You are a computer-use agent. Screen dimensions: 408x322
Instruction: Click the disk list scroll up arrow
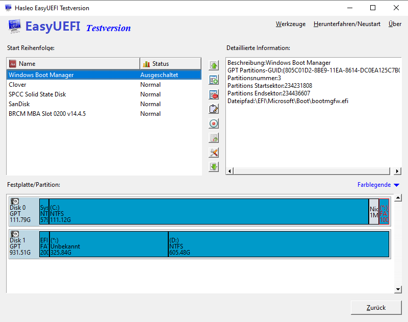click(398, 198)
